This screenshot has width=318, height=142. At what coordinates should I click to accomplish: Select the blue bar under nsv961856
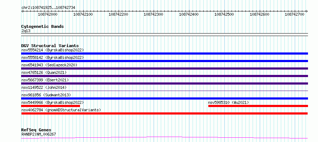click(164, 98)
